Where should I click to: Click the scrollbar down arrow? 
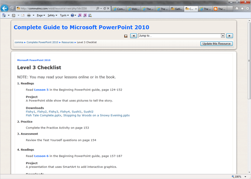pos(249,172)
